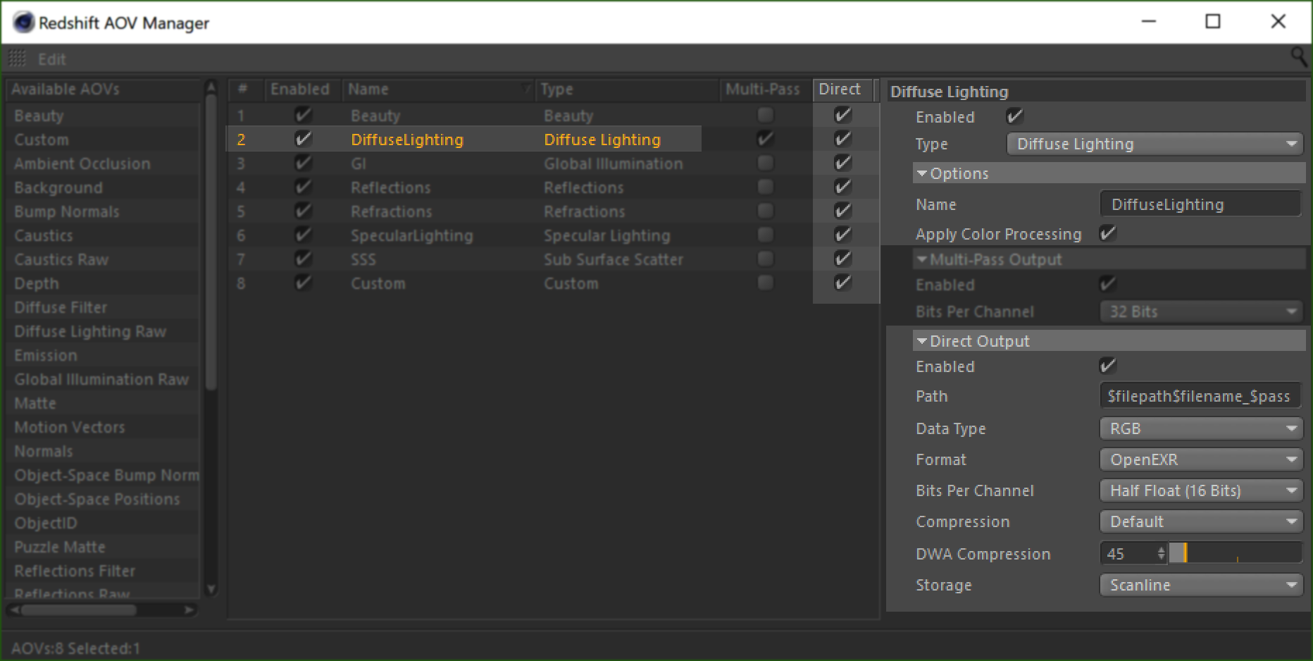Click the Name field containing DiffuseLighting

[x=1201, y=204]
